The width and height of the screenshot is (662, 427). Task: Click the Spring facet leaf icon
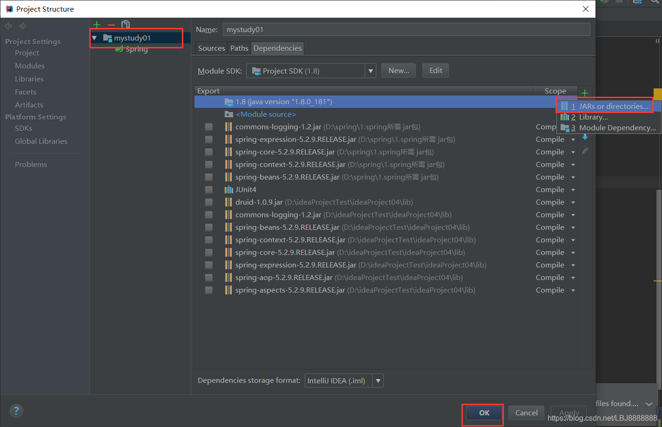(119, 49)
